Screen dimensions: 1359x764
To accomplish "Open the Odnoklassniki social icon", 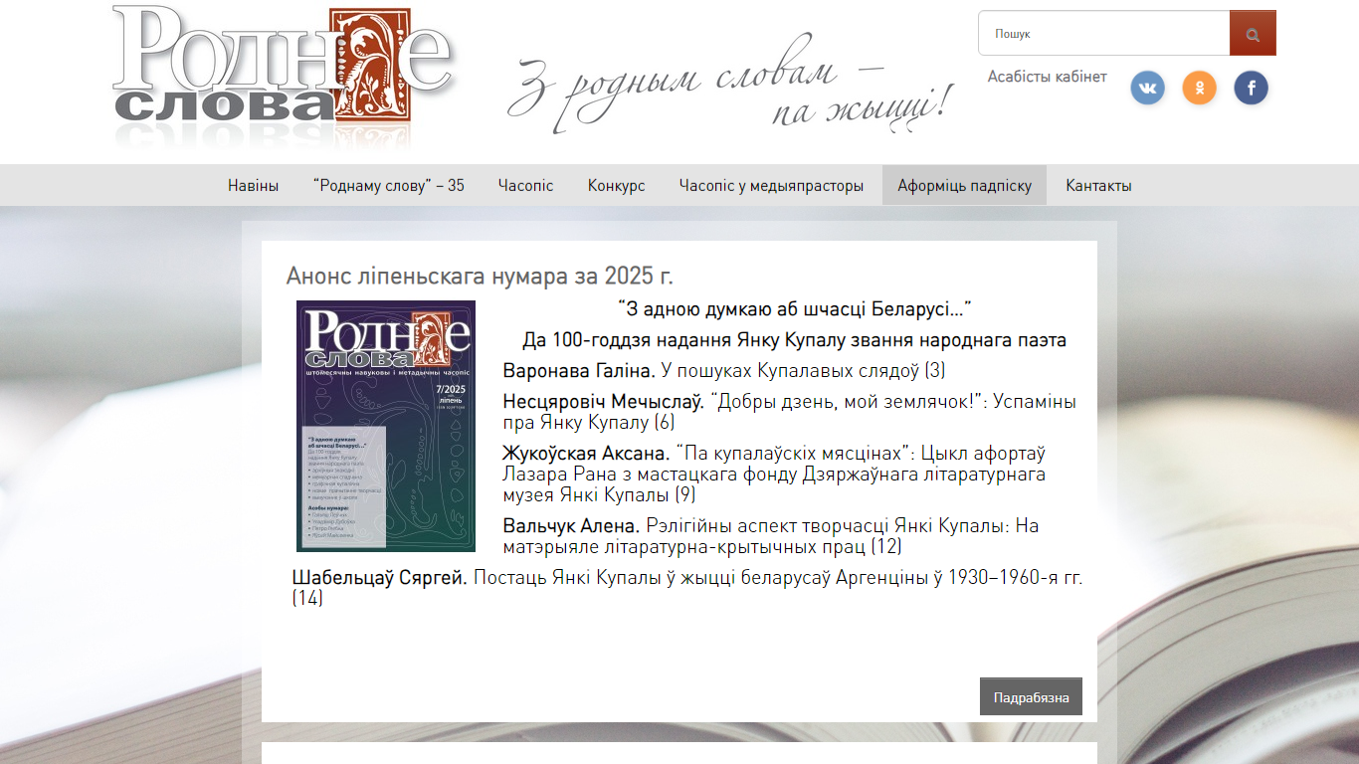I will [x=1199, y=88].
